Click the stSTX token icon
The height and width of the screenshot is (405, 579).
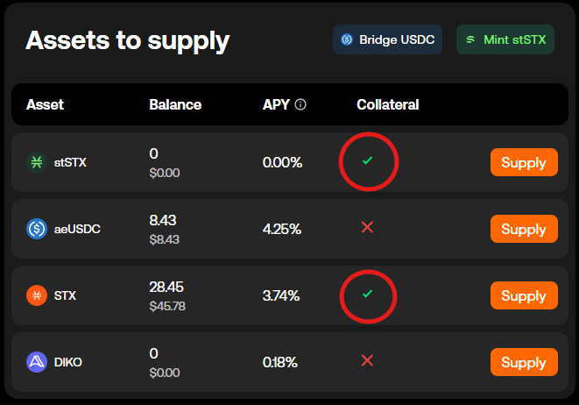tap(37, 162)
